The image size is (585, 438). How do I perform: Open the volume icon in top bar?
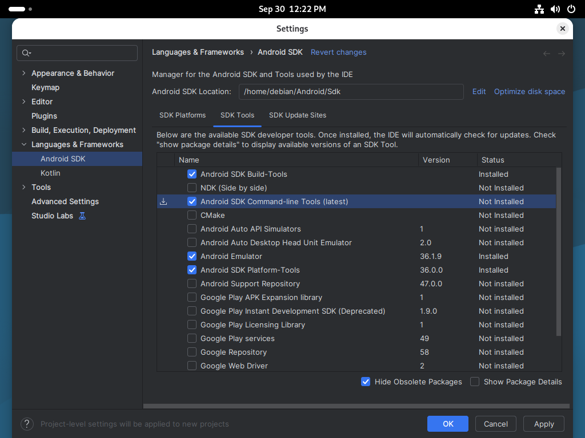point(555,9)
